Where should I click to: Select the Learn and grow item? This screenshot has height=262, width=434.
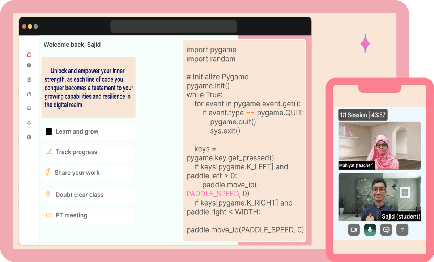pos(88,132)
